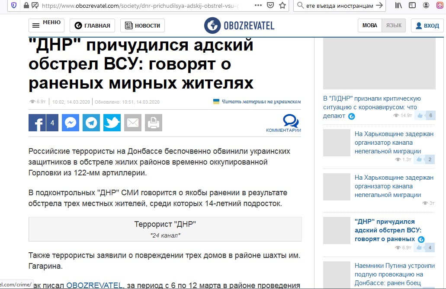Click the large sidebar image placeholder at top
The image size is (446, 289).
(379, 64)
